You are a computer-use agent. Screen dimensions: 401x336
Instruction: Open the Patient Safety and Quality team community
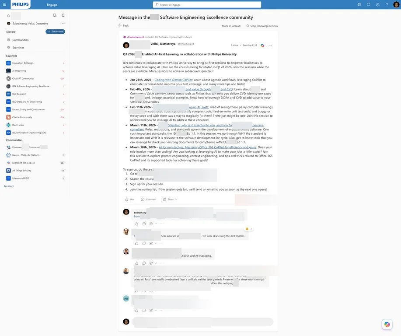35,109
